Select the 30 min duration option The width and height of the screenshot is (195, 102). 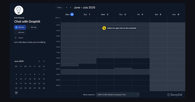20,27
